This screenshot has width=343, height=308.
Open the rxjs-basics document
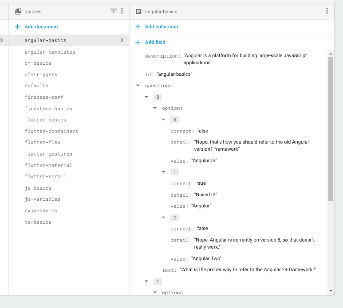click(x=41, y=211)
